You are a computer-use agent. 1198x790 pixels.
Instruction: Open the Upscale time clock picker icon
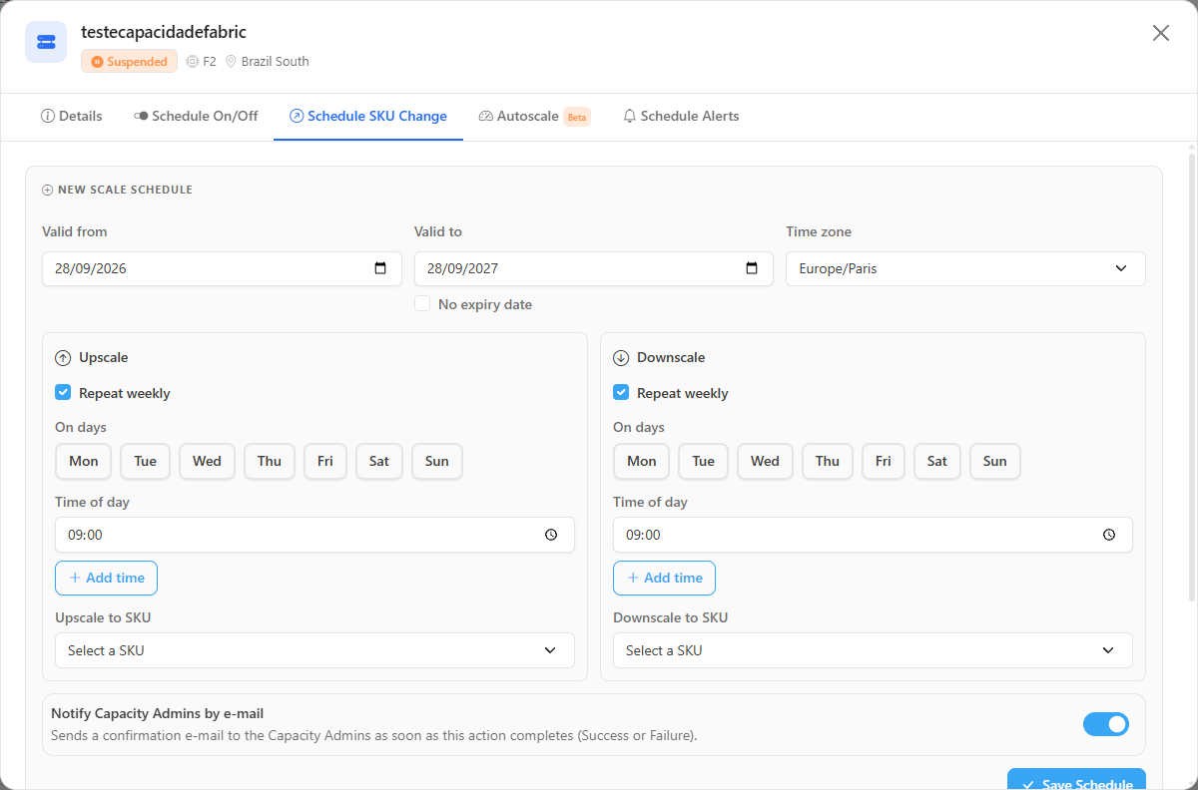[551, 535]
